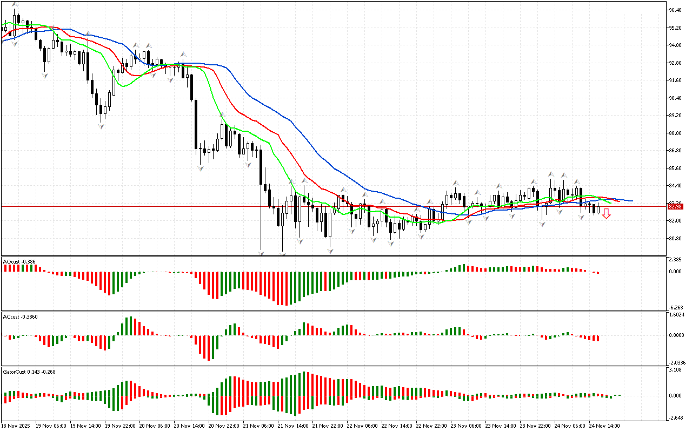Click the 80.80 price level on the axis
Screen dimensions: 692x432
(675, 238)
